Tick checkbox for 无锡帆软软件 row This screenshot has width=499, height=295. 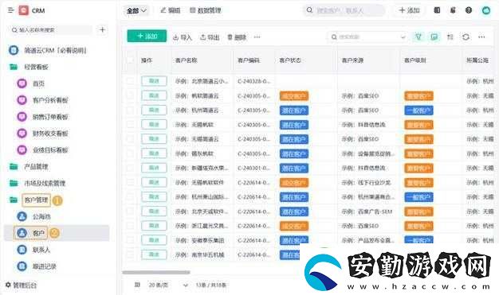pos(131,182)
